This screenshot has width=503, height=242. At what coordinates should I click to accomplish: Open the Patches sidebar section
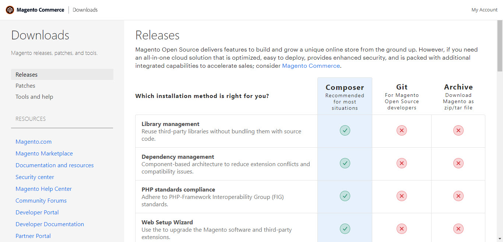(x=25, y=85)
